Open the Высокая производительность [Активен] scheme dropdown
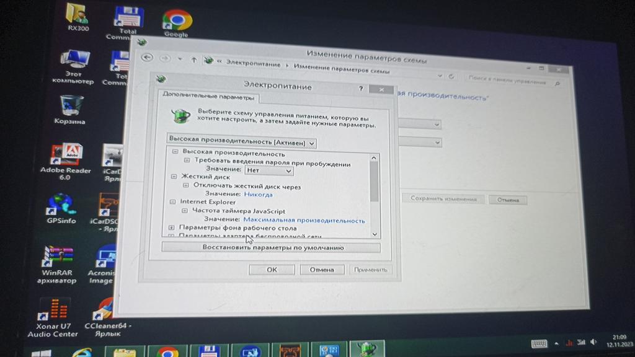Image resolution: width=635 pixels, height=357 pixels. [x=241, y=141]
